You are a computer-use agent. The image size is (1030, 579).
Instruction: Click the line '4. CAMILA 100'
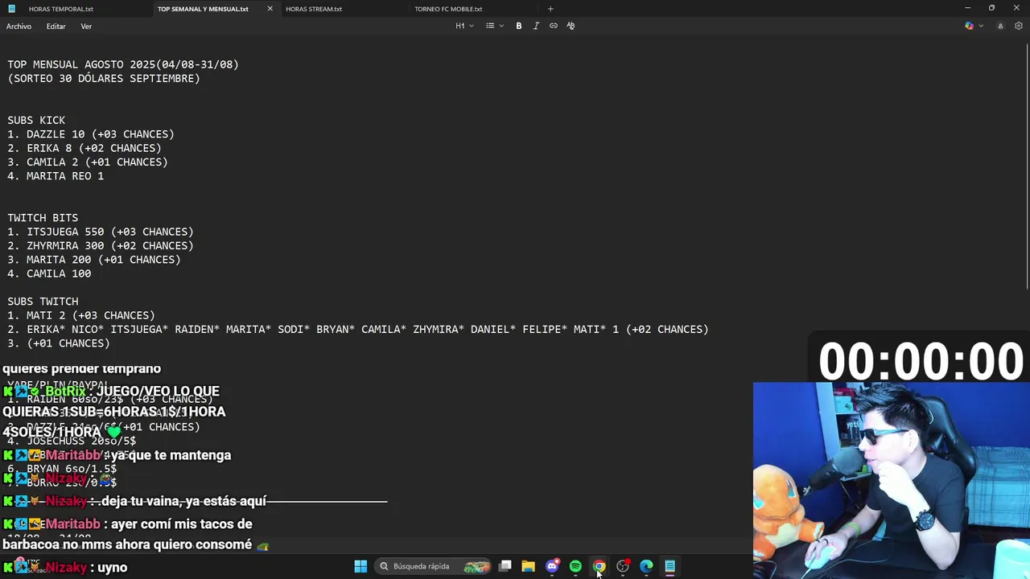49,273
